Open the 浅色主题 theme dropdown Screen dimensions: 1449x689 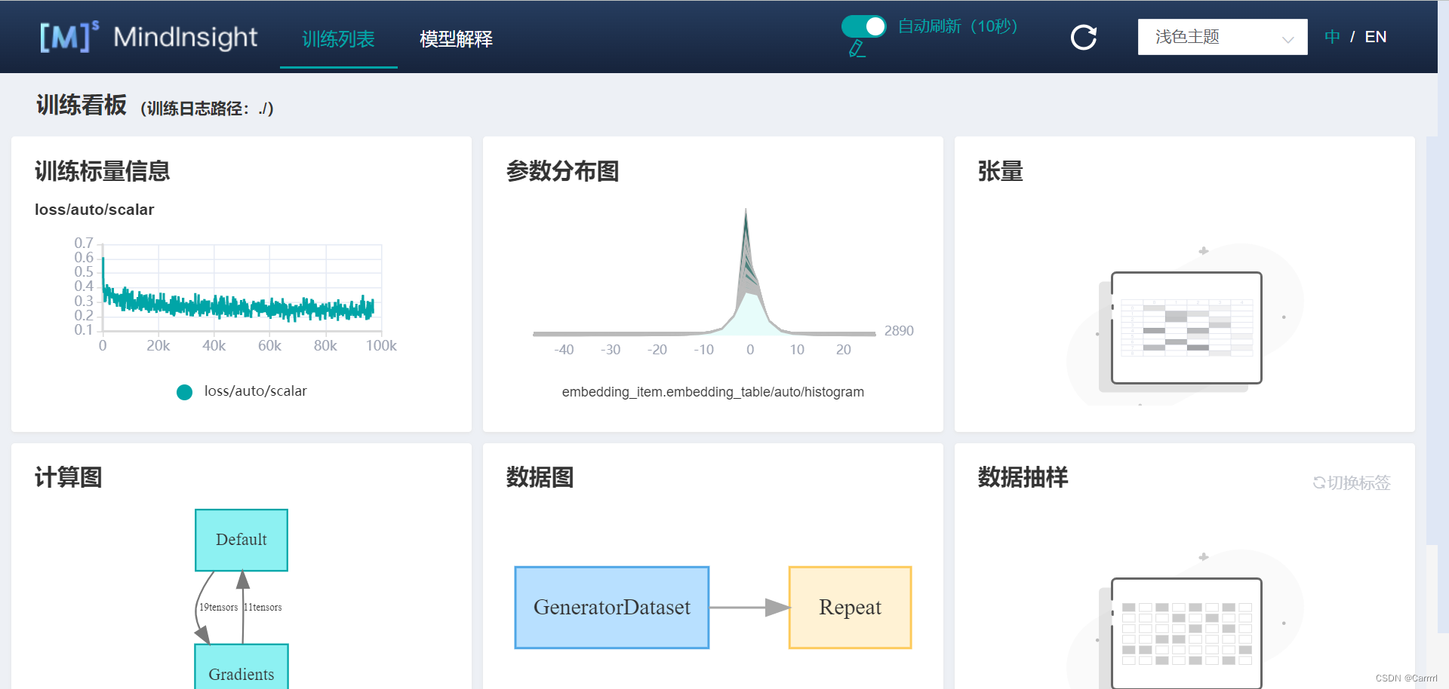(1223, 37)
